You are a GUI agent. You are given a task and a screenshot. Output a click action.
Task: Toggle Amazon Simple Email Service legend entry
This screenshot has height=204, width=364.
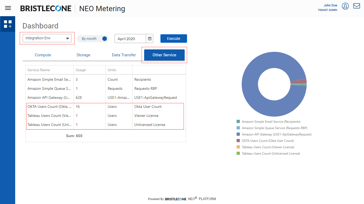271,122
